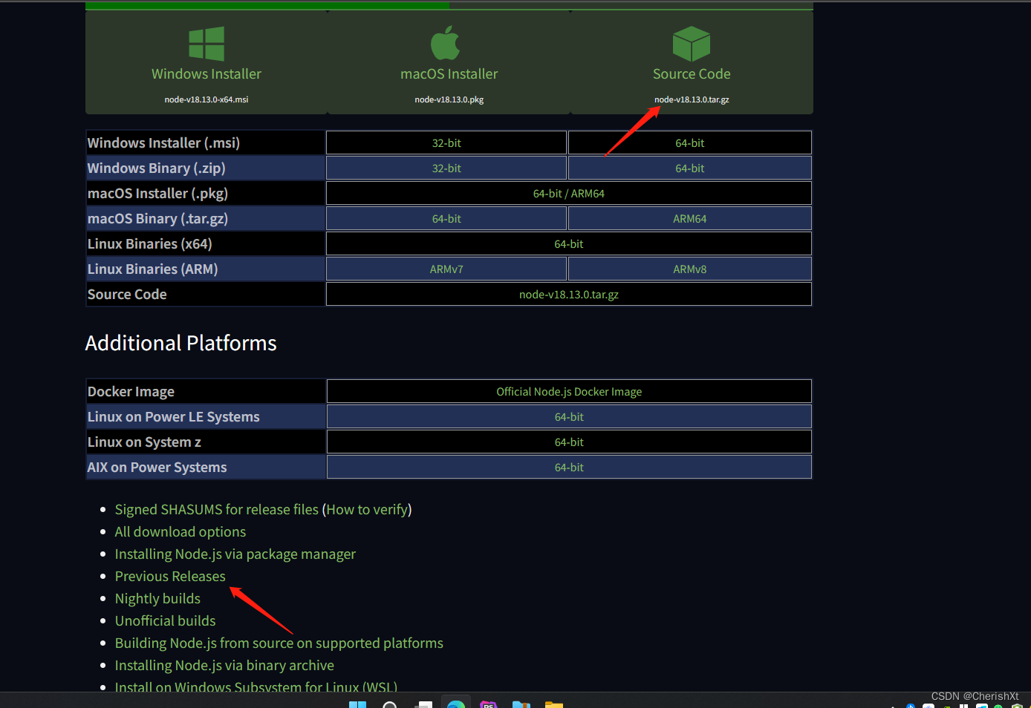Select 32-bit in Windows Installer (.msi) row
This screenshot has height=708, width=1031.
446,142
